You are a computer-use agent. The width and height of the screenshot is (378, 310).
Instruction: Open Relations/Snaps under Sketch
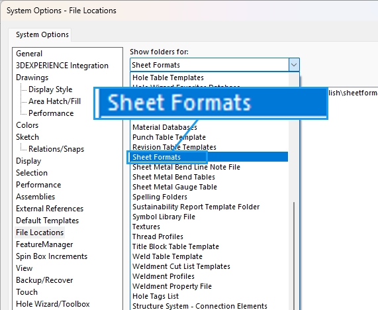pyautogui.click(x=56, y=149)
